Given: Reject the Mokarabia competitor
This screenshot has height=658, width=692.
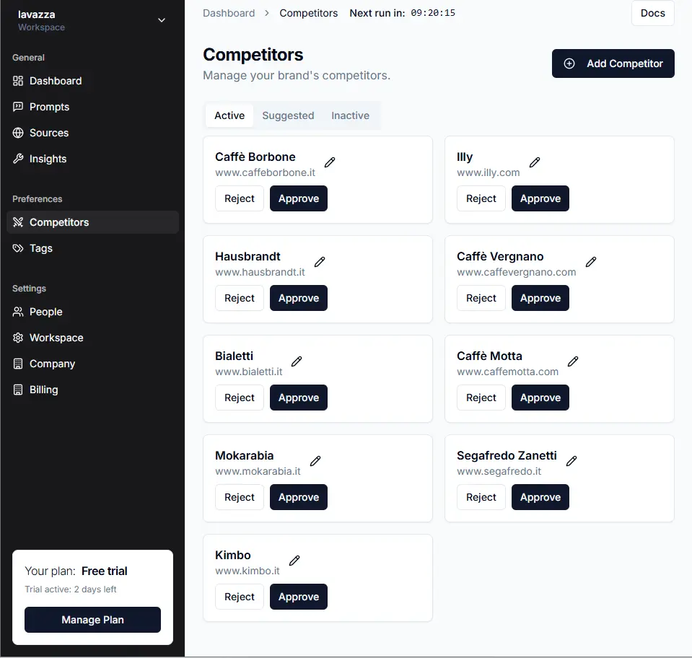Looking at the screenshot, I should point(239,497).
